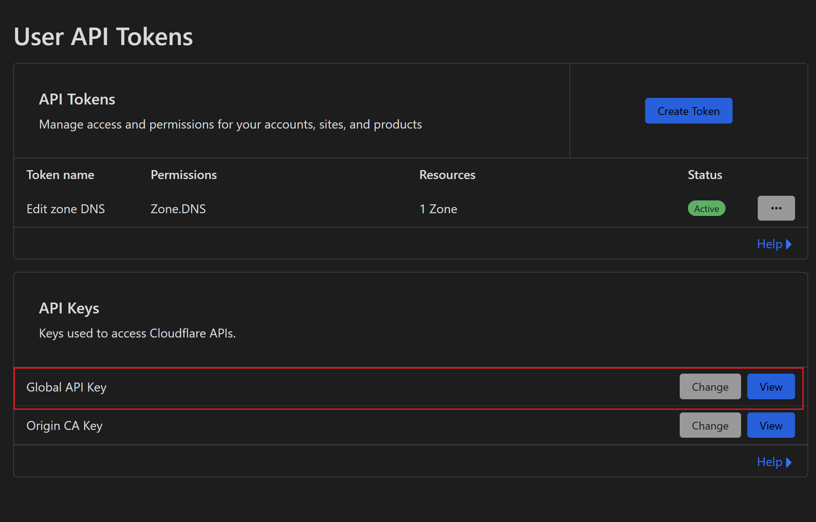Click the Token name column header
The width and height of the screenshot is (816, 522).
tap(60, 175)
